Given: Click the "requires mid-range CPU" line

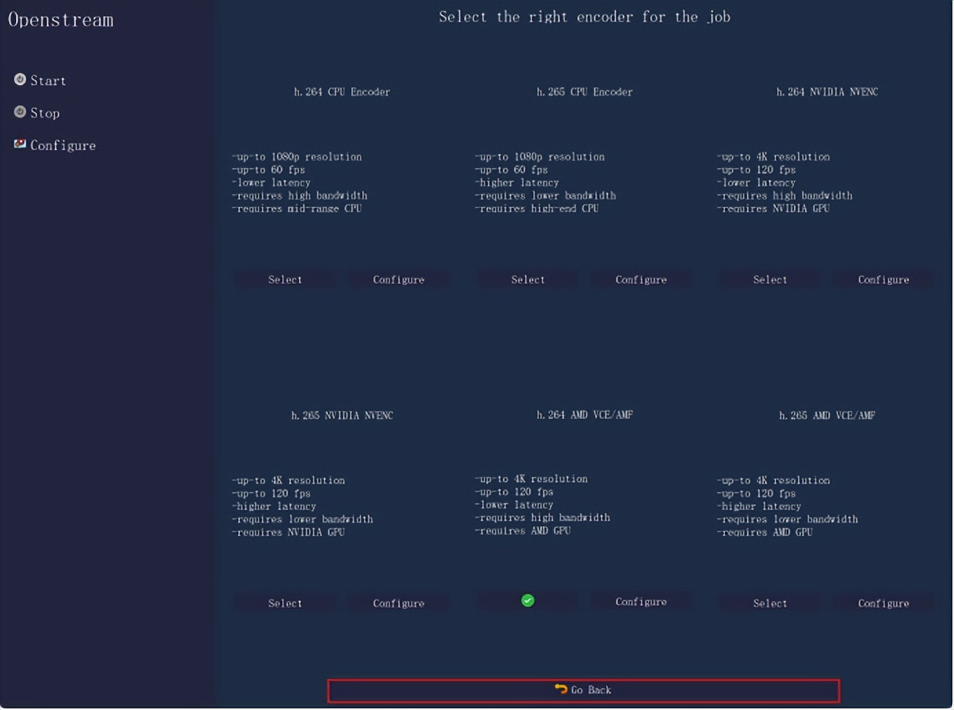Looking at the screenshot, I should click(x=297, y=208).
